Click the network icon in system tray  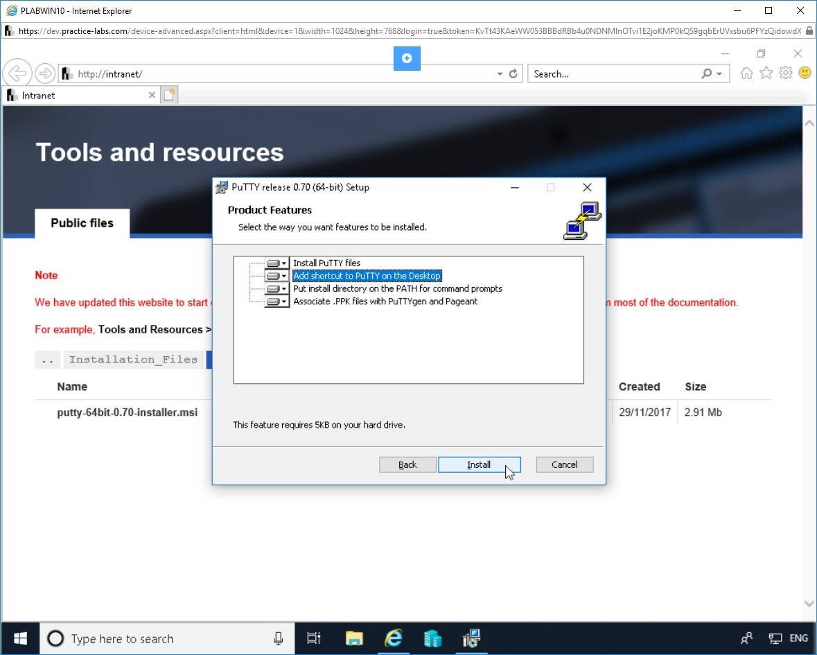(775, 638)
